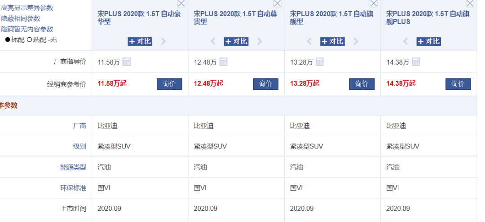The height and width of the screenshot is (222, 485).
Task: Click the 厂商 parameter label
Action: tap(79, 126)
